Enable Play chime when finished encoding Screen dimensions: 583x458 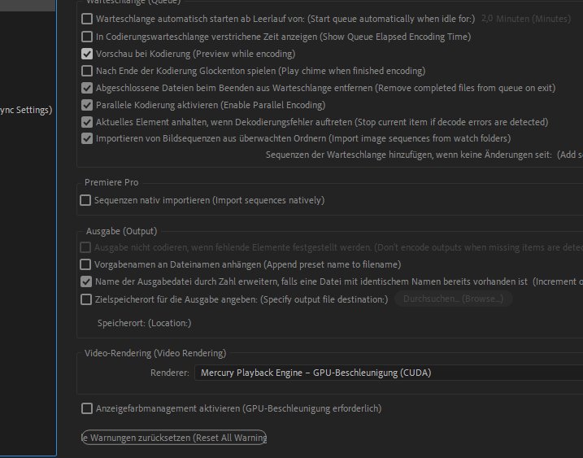(87, 71)
